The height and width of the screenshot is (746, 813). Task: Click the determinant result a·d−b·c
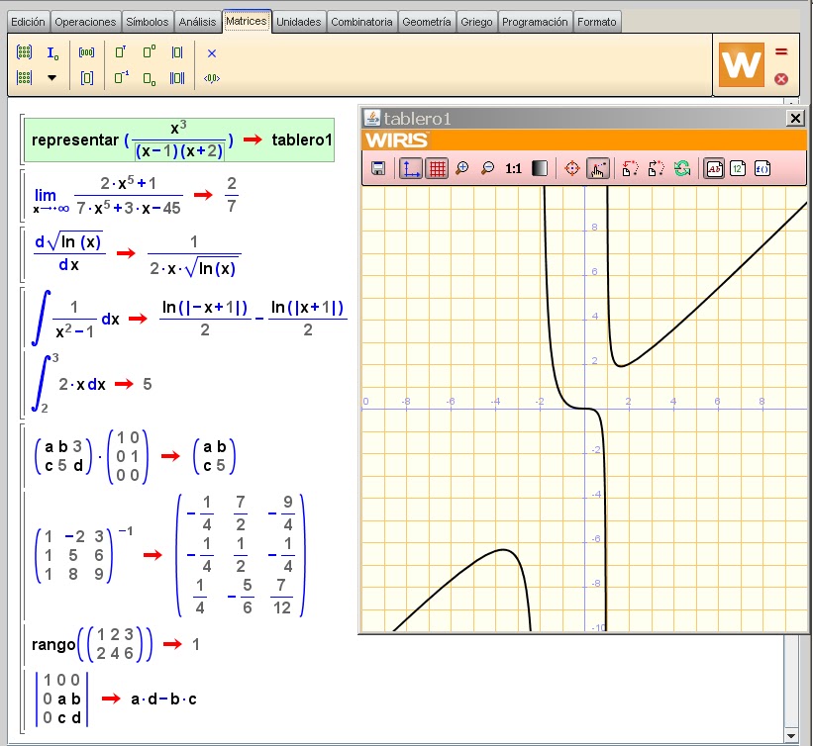[x=163, y=699]
